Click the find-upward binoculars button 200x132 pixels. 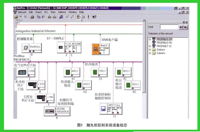(x=181, y=27)
